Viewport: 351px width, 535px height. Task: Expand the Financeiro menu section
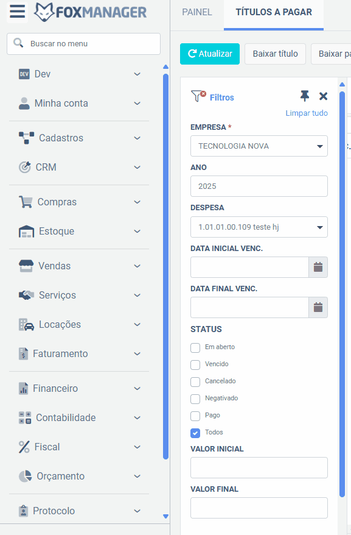79,388
